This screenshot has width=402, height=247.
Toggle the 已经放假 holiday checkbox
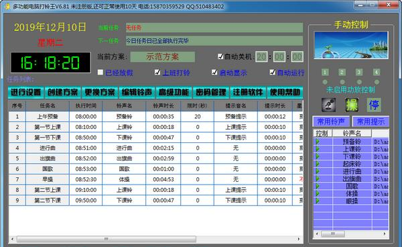coord(100,72)
